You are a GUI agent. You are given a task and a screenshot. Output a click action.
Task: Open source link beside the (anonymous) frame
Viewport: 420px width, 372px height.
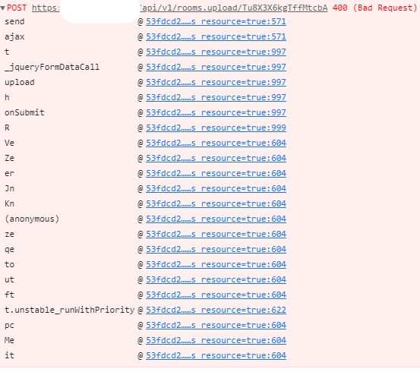(x=216, y=219)
